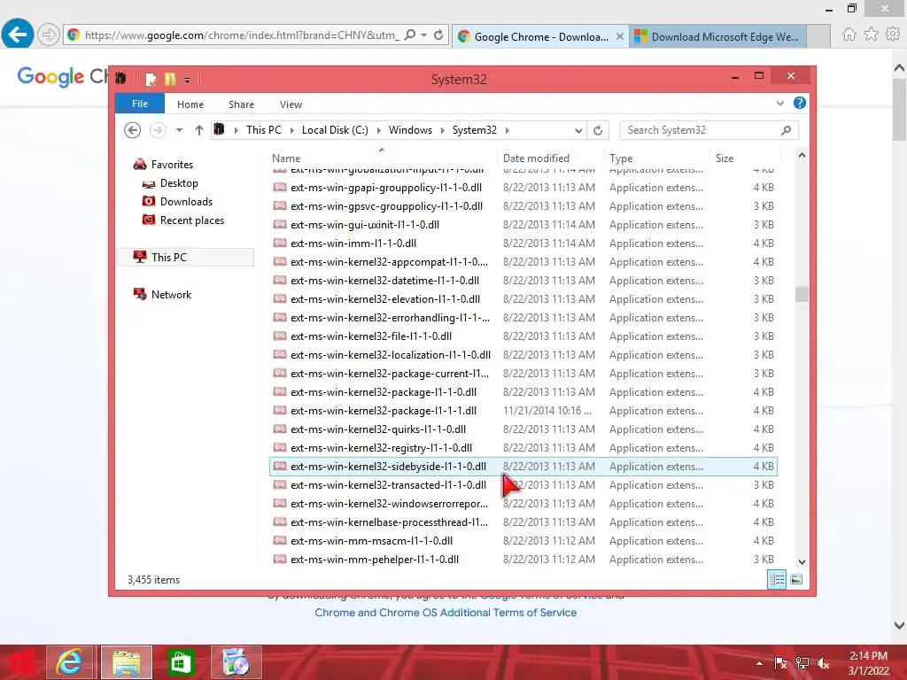
Task: Open the File ribbon tab
Action: click(x=140, y=104)
